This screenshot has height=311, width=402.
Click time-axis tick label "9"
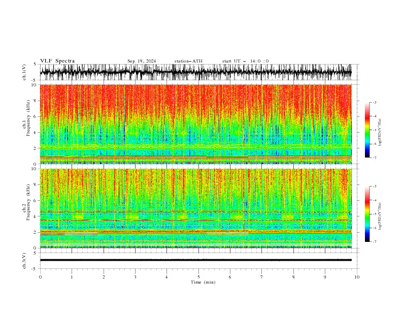(x=325, y=277)
